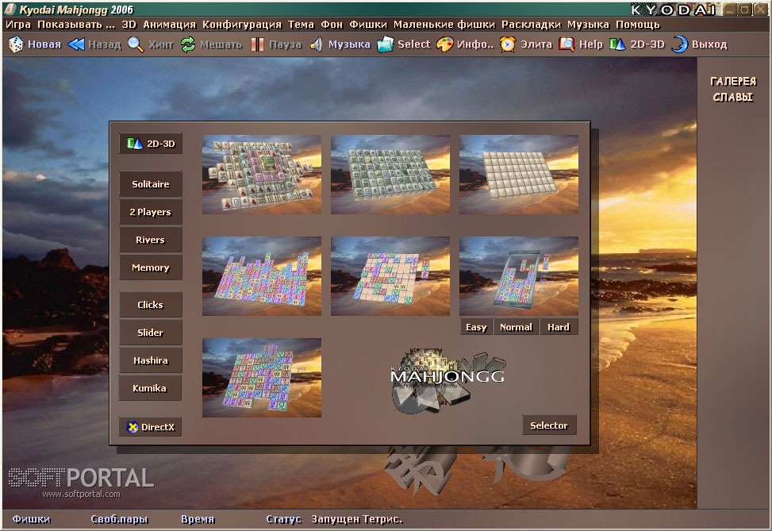Click the palette Инфо icon
Viewport: 772px width, 531px height.
[444, 44]
